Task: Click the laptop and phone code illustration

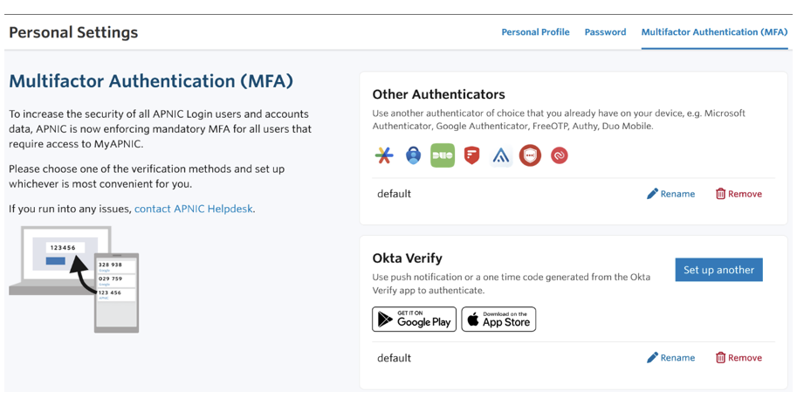Action: click(x=73, y=279)
